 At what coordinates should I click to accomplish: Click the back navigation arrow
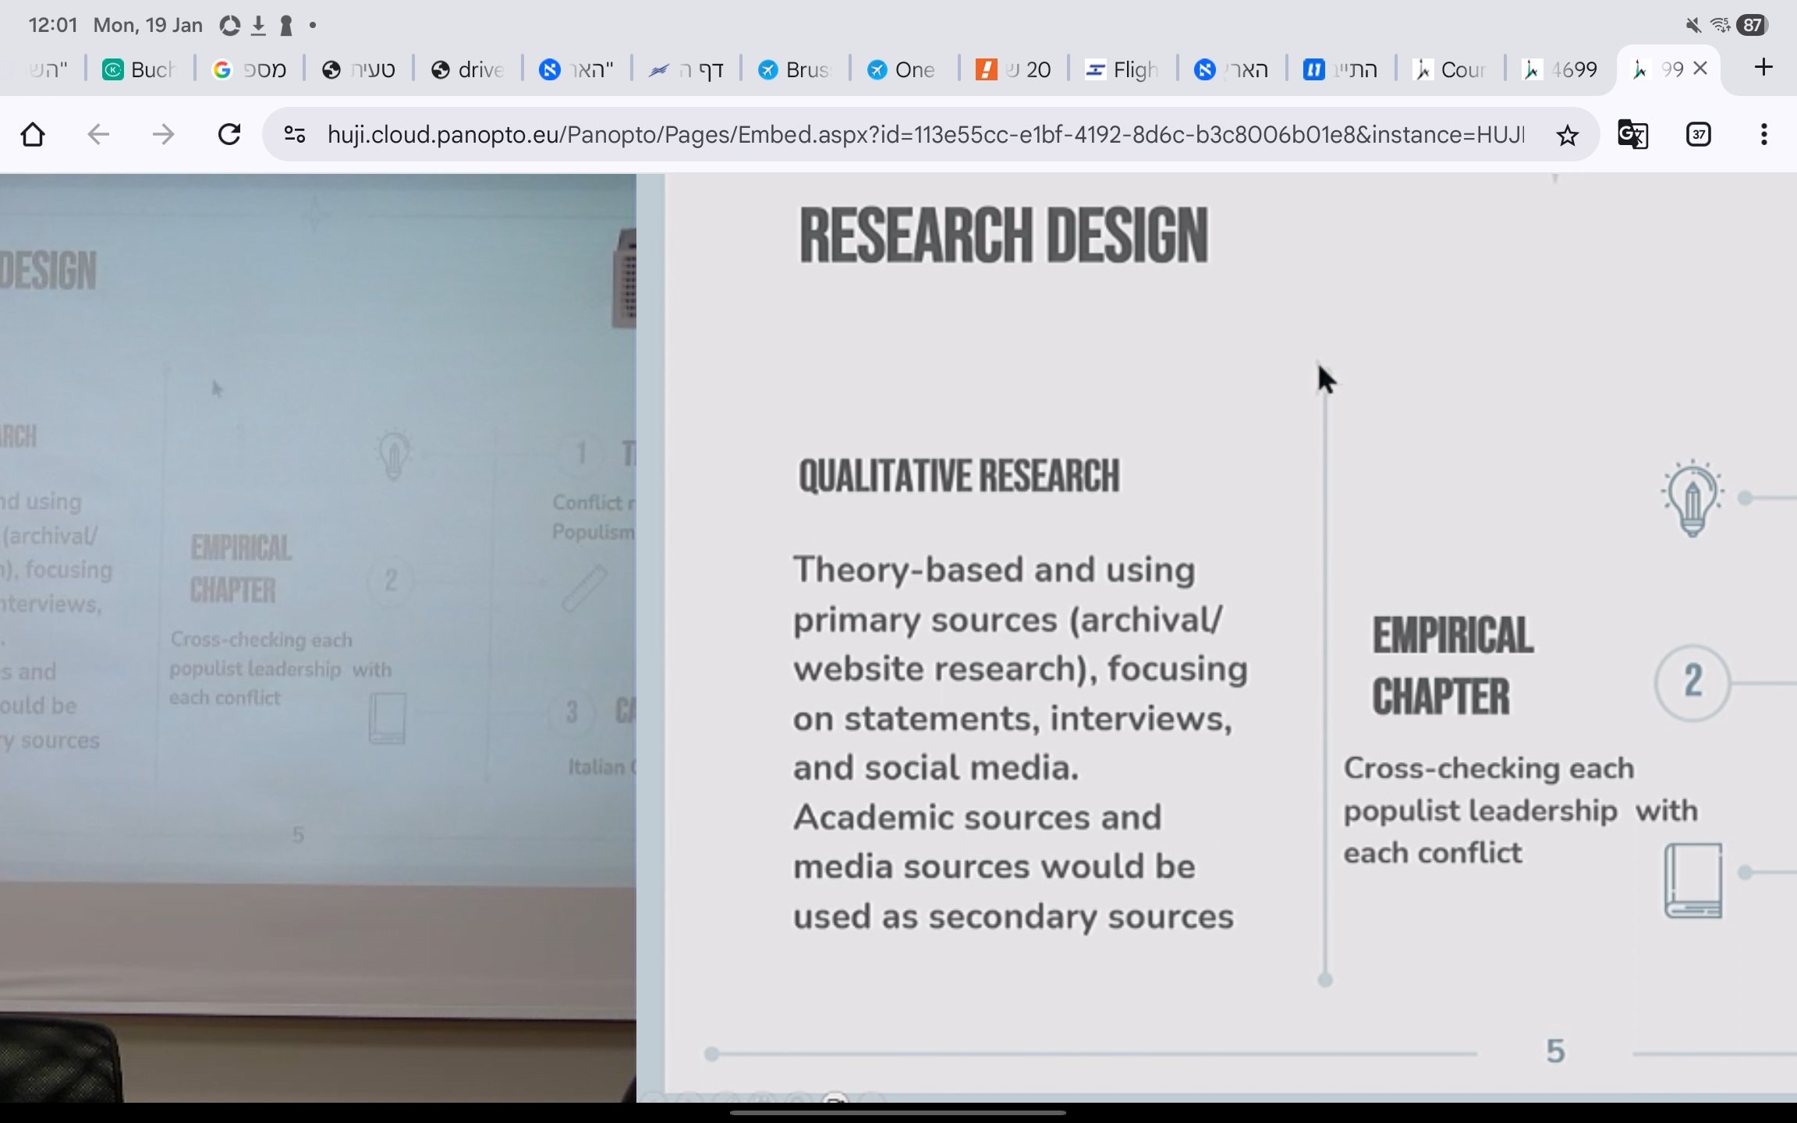[98, 135]
